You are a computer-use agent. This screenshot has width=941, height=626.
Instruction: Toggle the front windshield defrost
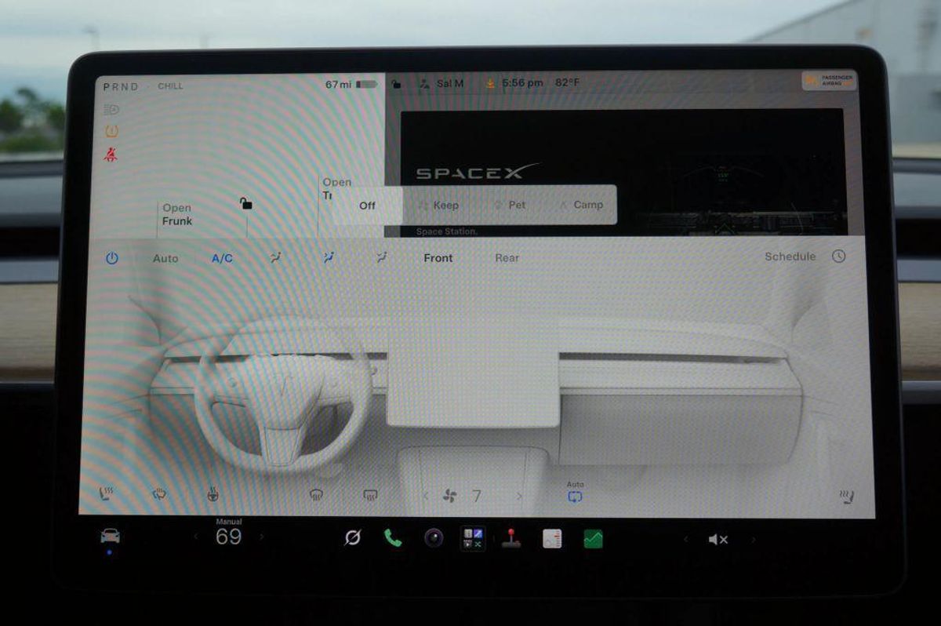[x=316, y=494]
